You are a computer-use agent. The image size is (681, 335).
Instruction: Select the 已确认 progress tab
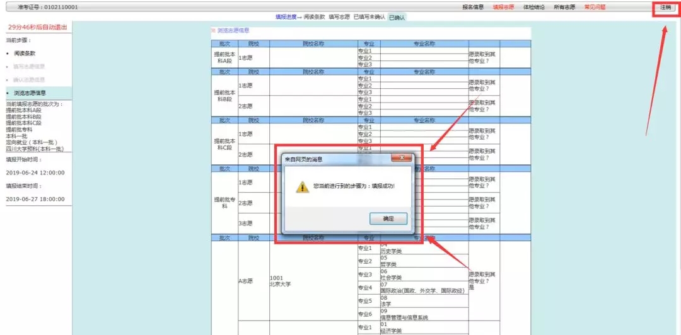pyautogui.click(x=397, y=17)
